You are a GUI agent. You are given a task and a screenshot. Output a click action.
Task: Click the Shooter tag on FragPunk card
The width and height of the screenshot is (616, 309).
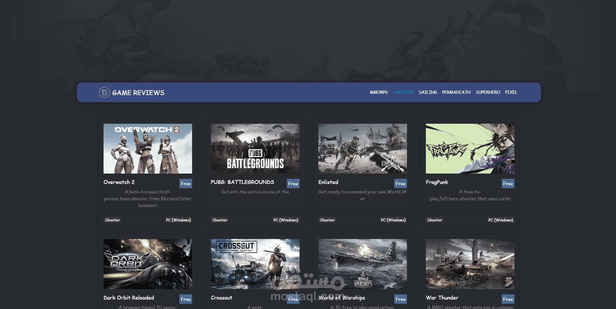[x=435, y=220]
